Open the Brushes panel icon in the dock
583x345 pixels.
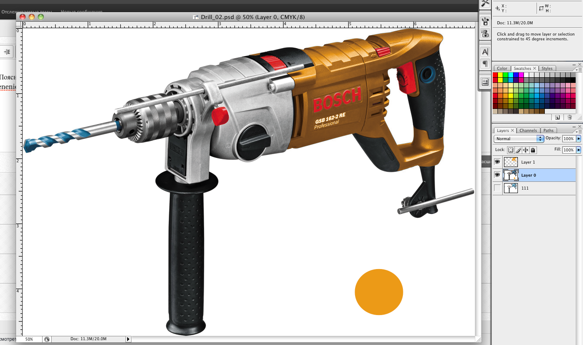(x=485, y=21)
